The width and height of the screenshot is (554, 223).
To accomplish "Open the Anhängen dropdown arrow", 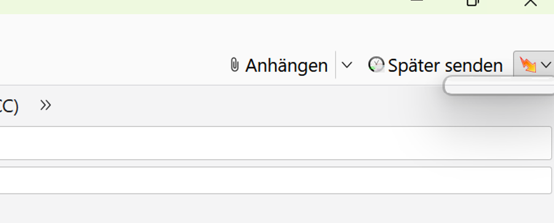I will click(x=347, y=65).
